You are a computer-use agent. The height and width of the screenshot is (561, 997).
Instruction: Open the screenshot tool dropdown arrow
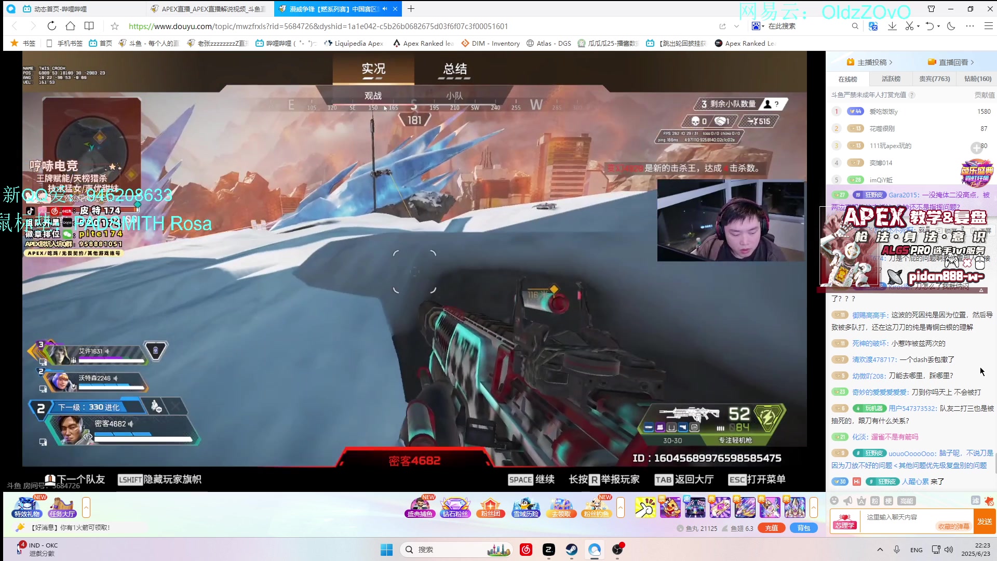pos(918,26)
